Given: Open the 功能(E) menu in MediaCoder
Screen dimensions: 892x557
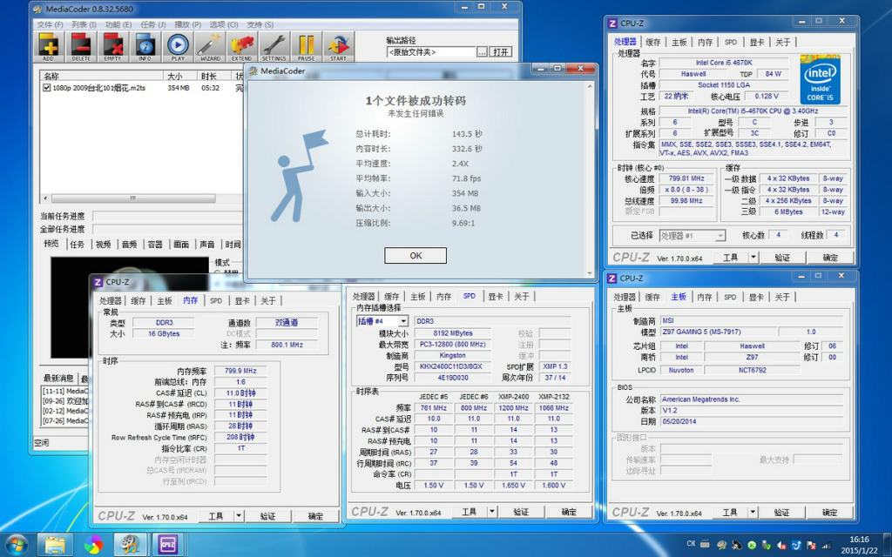Looking at the screenshot, I should pyautogui.click(x=118, y=24).
